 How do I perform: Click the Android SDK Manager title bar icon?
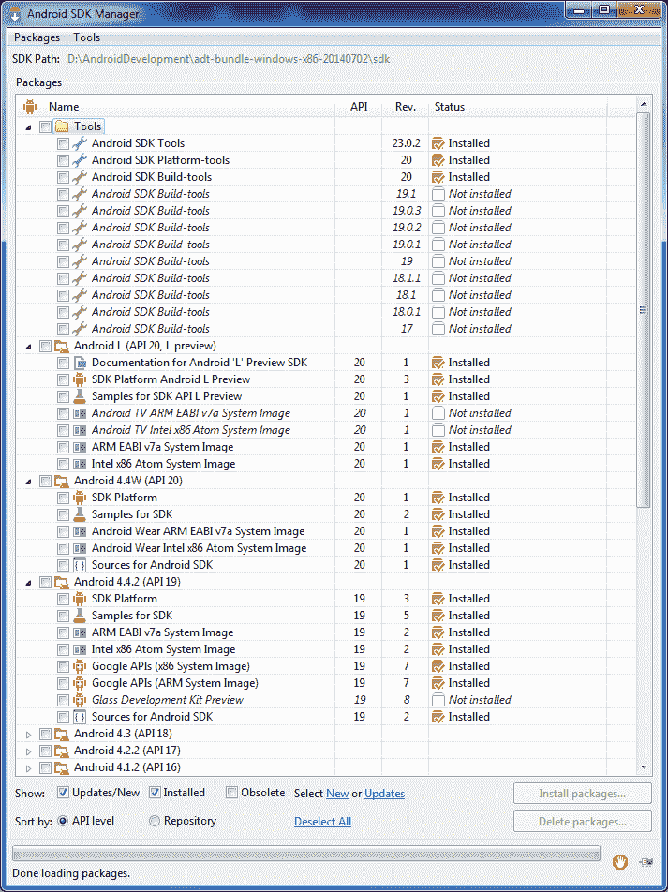[15, 14]
